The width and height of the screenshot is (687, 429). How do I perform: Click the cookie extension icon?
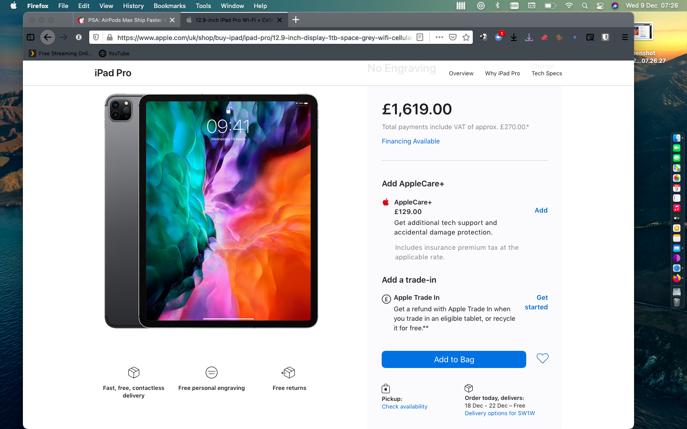[x=560, y=37]
